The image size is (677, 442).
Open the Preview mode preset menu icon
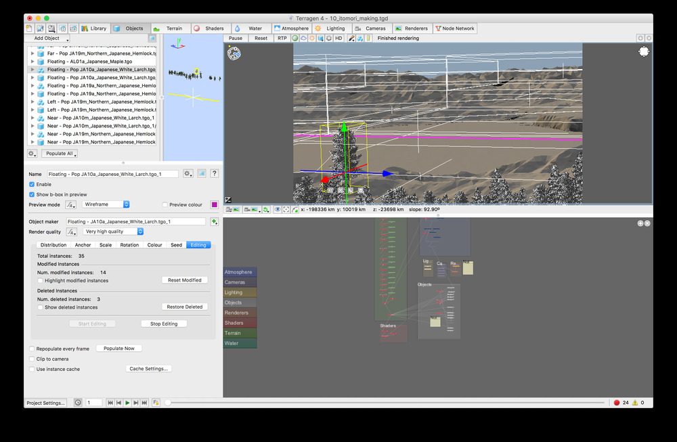71,204
